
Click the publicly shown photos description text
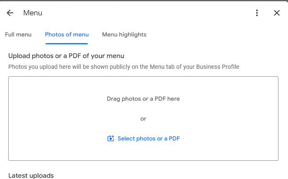(x=123, y=67)
